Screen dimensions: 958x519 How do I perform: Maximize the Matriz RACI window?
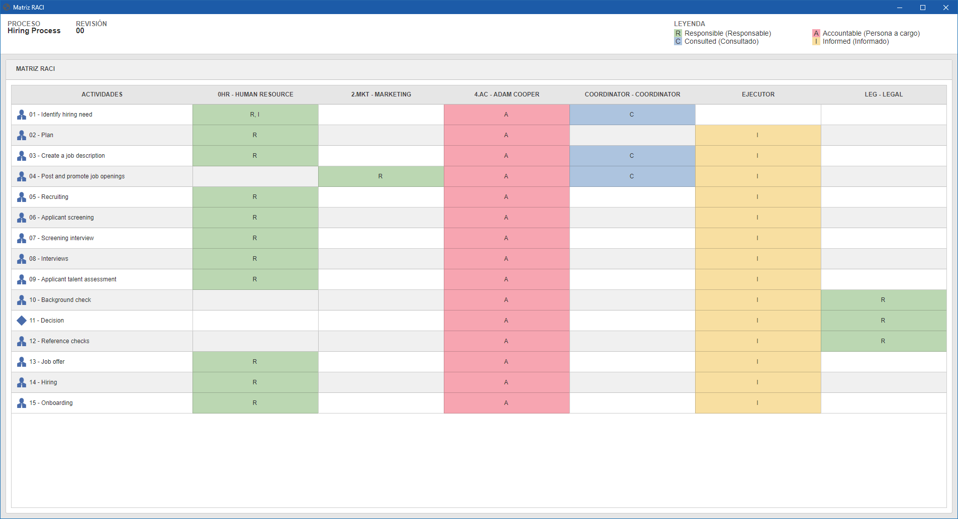(x=923, y=7)
